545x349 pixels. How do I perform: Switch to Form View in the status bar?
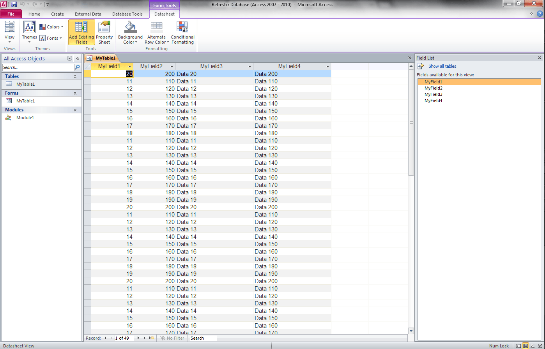point(518,346)
